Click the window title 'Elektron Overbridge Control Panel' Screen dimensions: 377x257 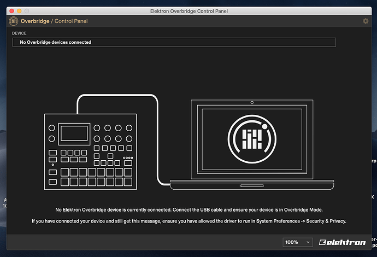189,11
